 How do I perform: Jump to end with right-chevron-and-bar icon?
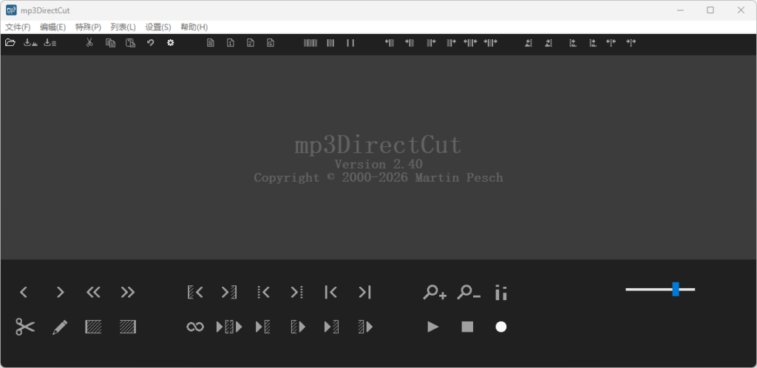tap(364, 293)
